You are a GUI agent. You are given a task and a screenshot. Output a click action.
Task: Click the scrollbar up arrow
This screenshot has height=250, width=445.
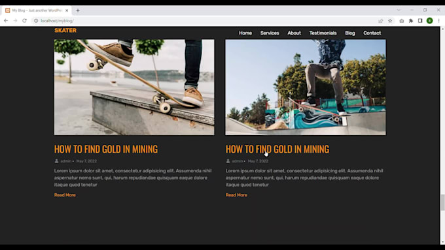442,29
